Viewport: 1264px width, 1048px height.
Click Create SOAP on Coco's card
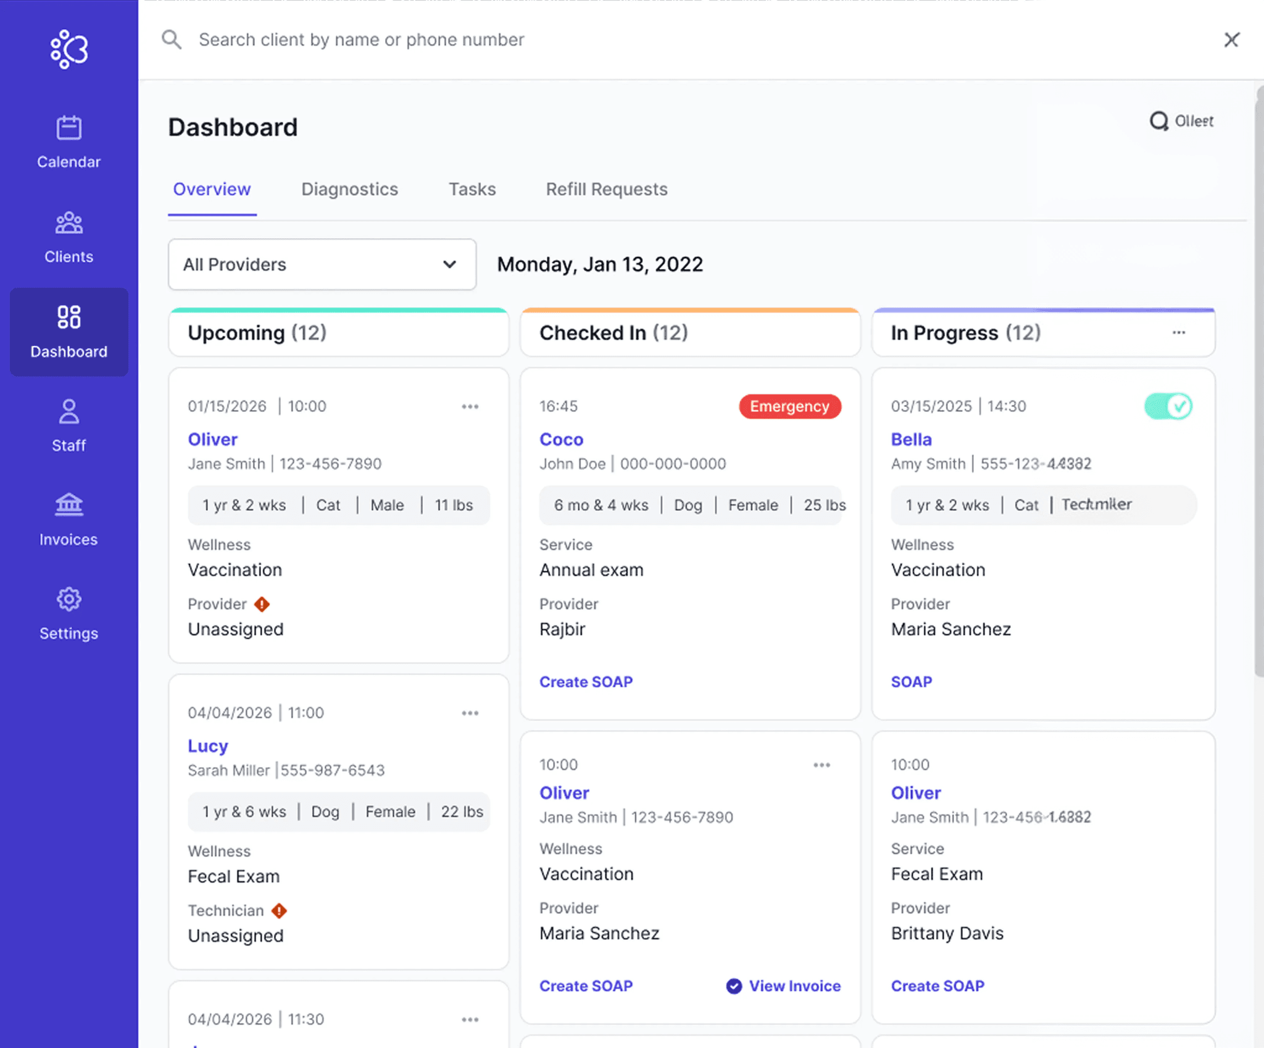point(586,682)
